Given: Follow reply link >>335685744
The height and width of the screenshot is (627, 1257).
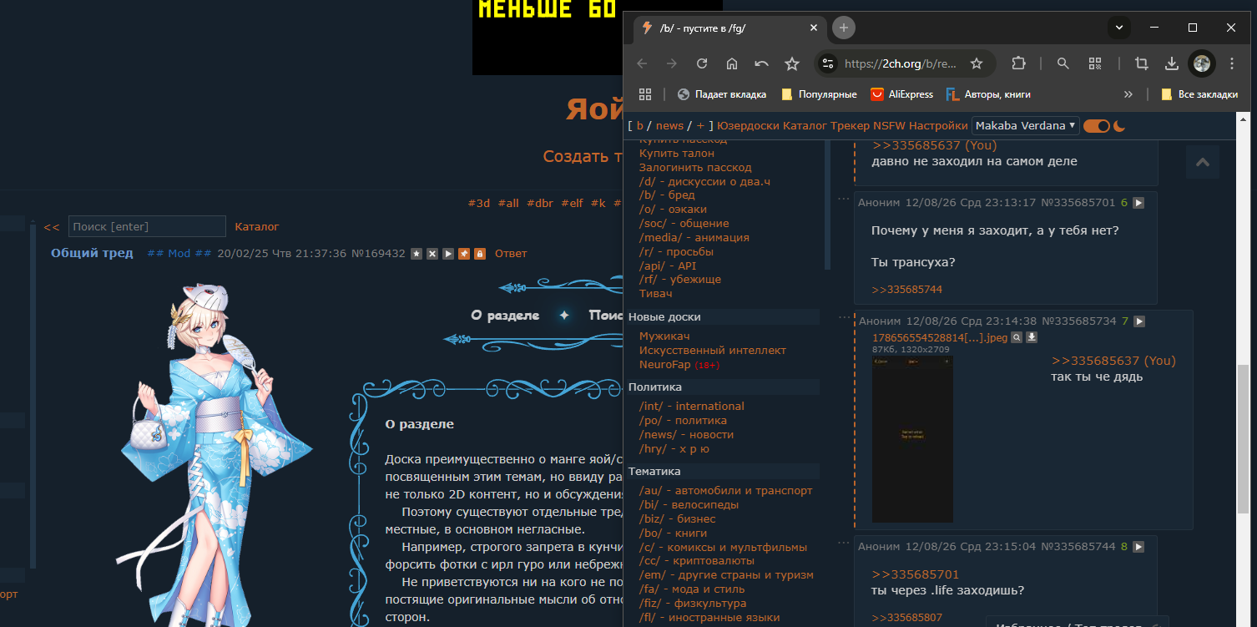Looking at the screenshot, I should click(906, 290).
